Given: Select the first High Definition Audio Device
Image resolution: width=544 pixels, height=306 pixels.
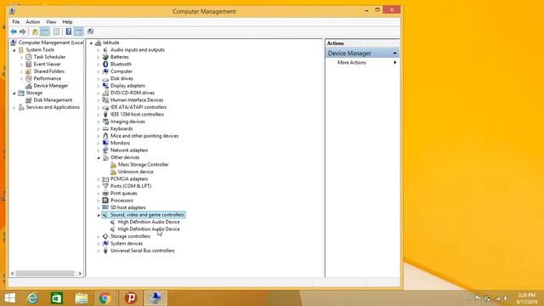Looking at the screenshot, I should click(x=149, y=222).
